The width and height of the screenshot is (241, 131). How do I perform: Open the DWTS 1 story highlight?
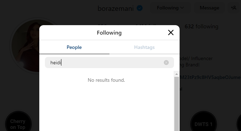pyautogui.click(x=203, y=124)
